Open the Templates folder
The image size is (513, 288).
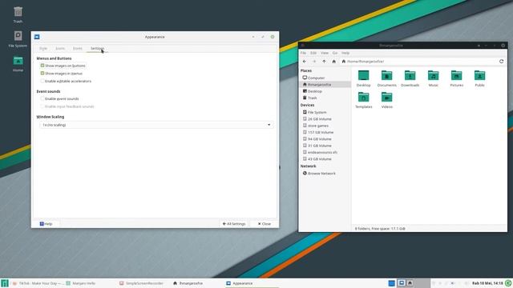363,99
